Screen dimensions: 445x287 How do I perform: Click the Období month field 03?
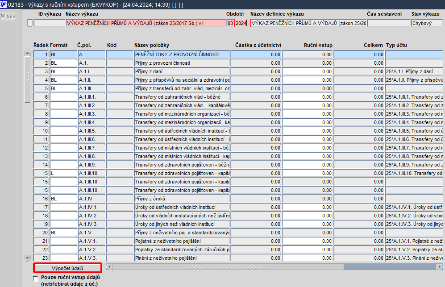tap(230, 23)
